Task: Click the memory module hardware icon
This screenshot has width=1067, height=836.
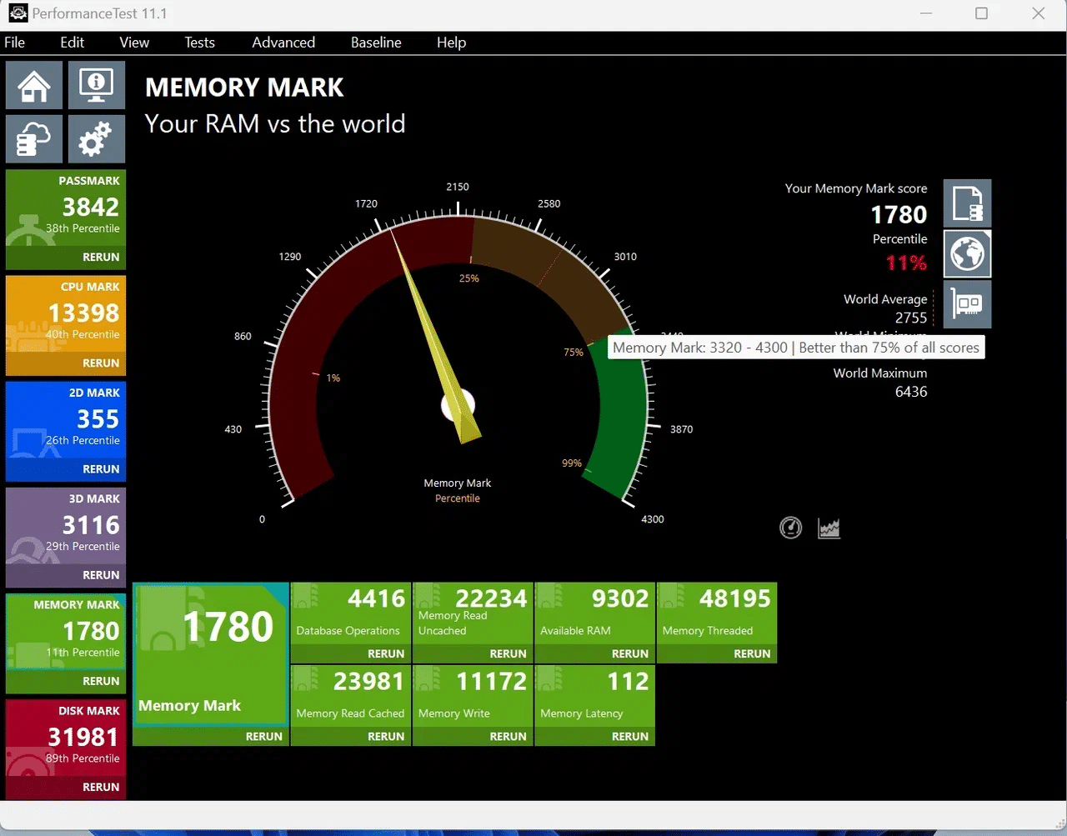Action: pyautogui.click(x=967, y=304)
